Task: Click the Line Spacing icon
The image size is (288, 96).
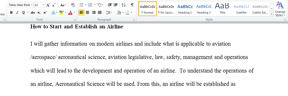Action: (x=108, y=13)
